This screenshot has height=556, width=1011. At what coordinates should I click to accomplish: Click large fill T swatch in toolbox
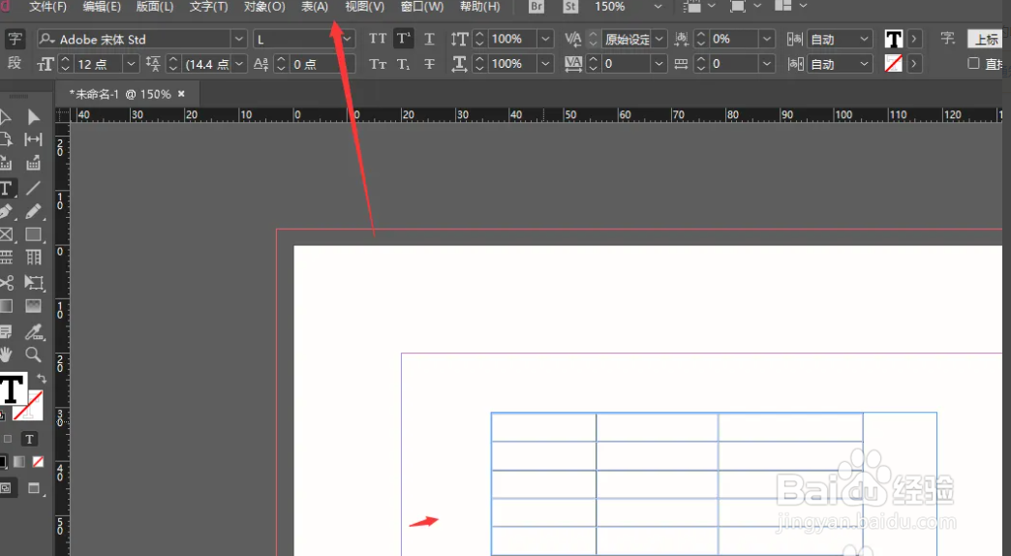[12, 389]
